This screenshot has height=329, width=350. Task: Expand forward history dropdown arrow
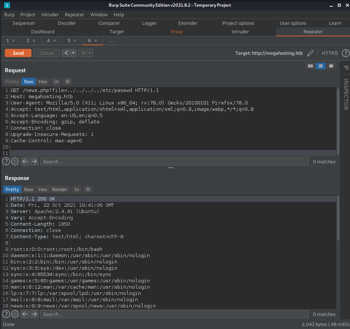click(90, 53)
